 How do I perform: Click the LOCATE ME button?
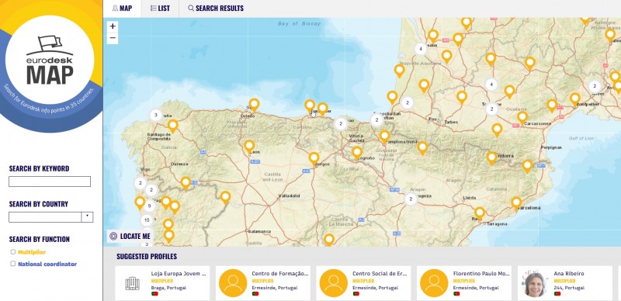130,236
